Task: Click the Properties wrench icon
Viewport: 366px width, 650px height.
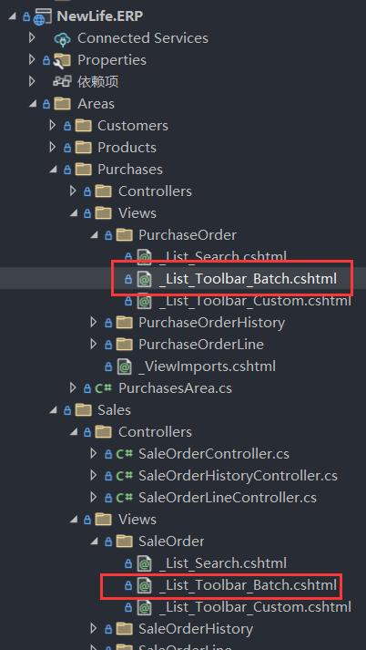Action: tap(62, 60)
